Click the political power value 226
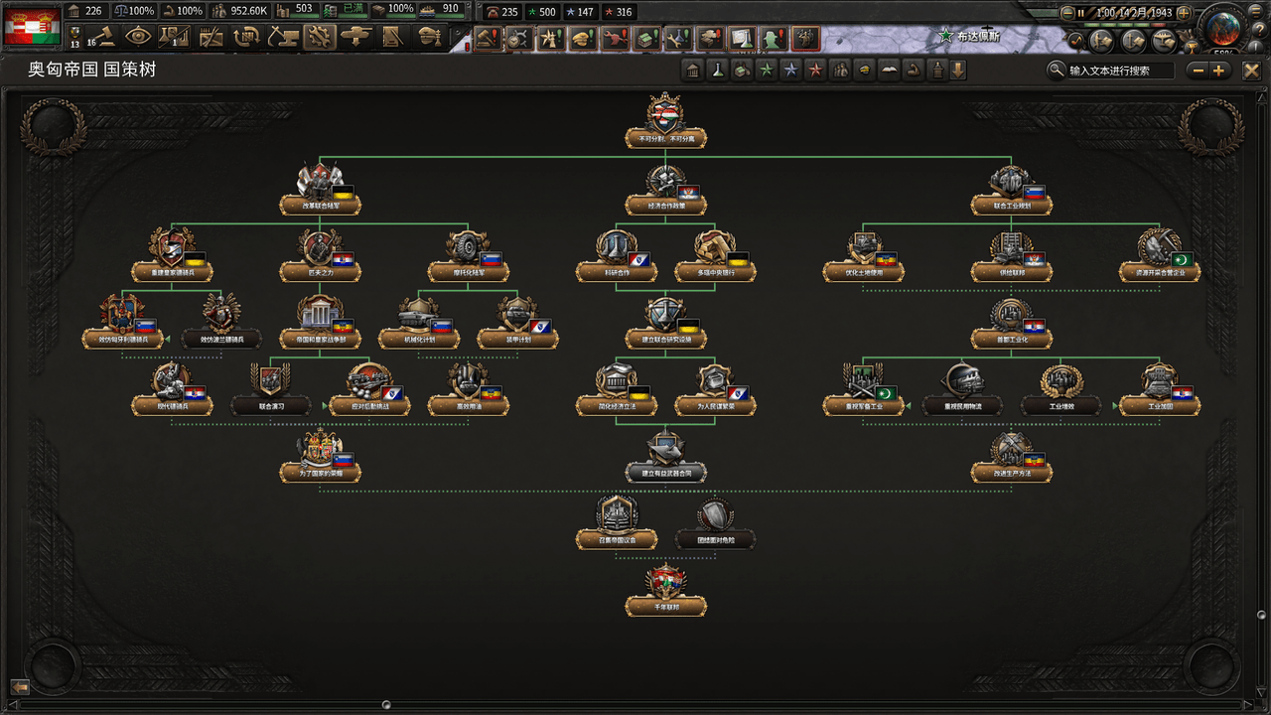Screen dimensions: 1271x715 point(93,11)
